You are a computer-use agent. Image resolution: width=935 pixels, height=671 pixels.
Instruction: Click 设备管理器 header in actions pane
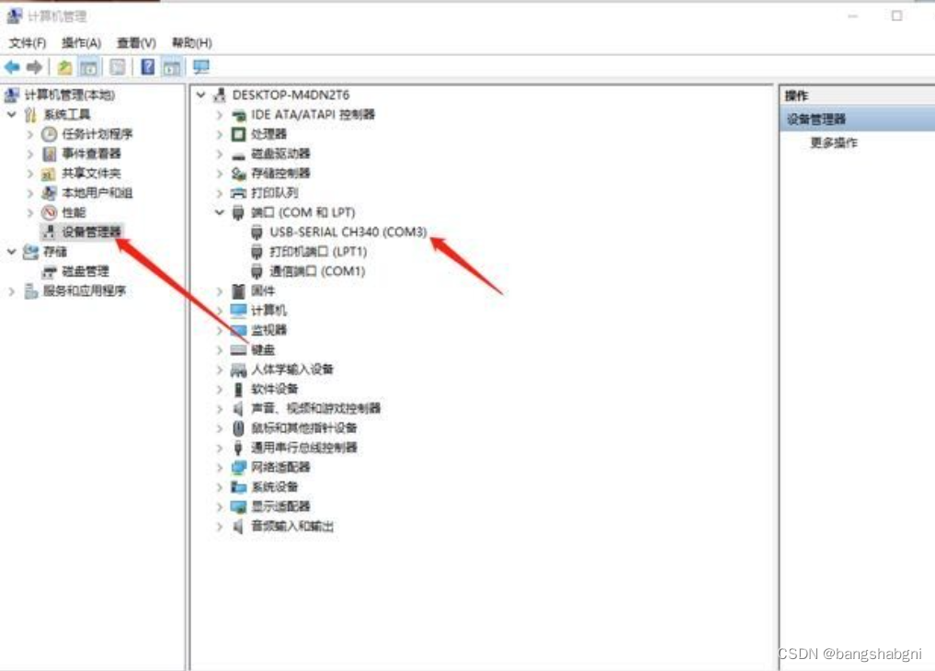pyautogui.click(x=815, y=119)
